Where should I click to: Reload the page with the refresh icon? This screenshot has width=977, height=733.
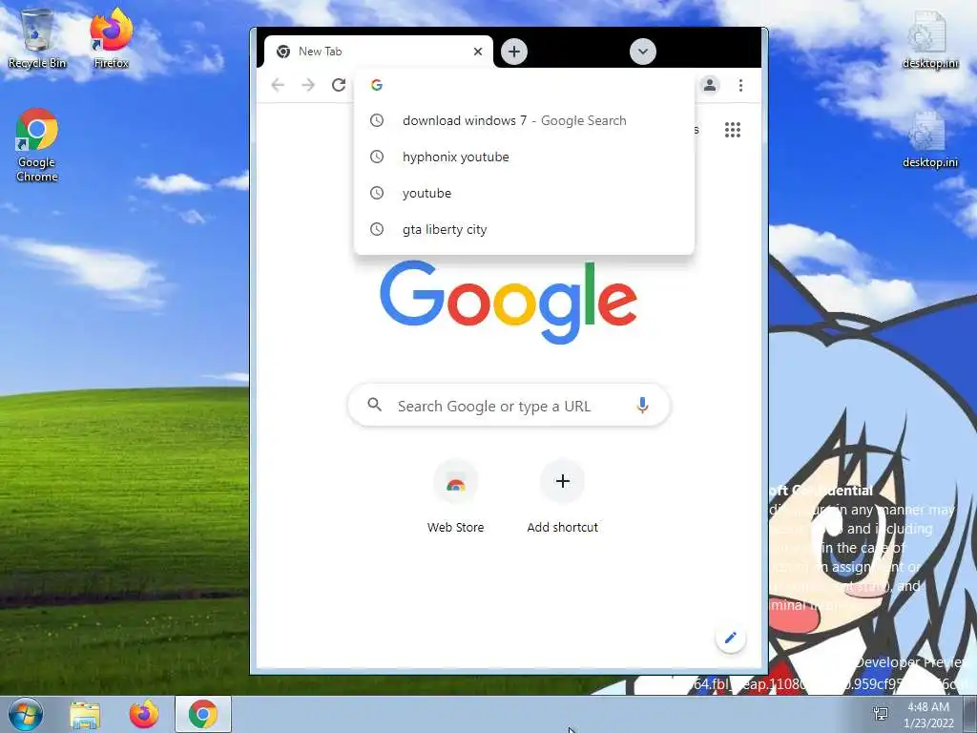pos(339,85)
